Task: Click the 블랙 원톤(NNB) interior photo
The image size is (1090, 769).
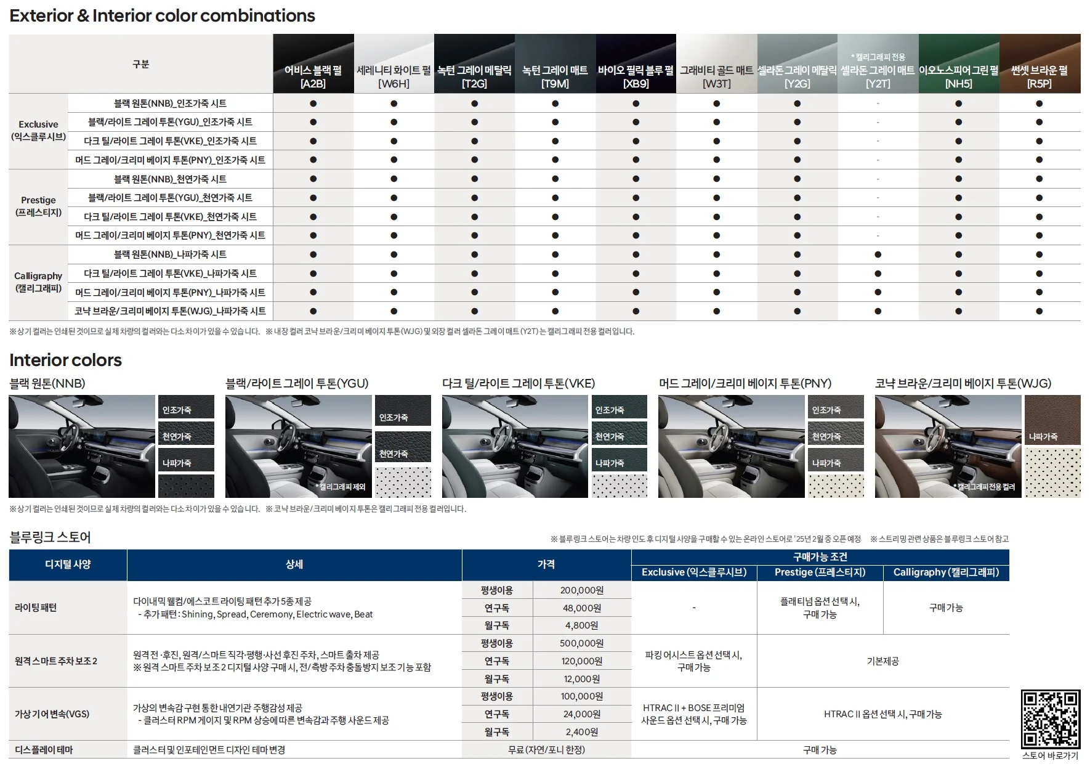Action: coord(82,446)
